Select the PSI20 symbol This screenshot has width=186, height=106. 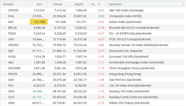coord(12,34)
